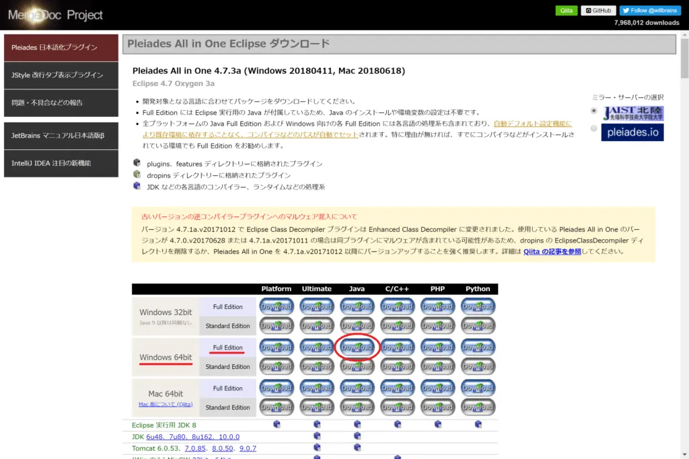This screenshot has width=689, height=459.
Task: Open the Qiita の記事を参照 link
Action: (552, 251)
